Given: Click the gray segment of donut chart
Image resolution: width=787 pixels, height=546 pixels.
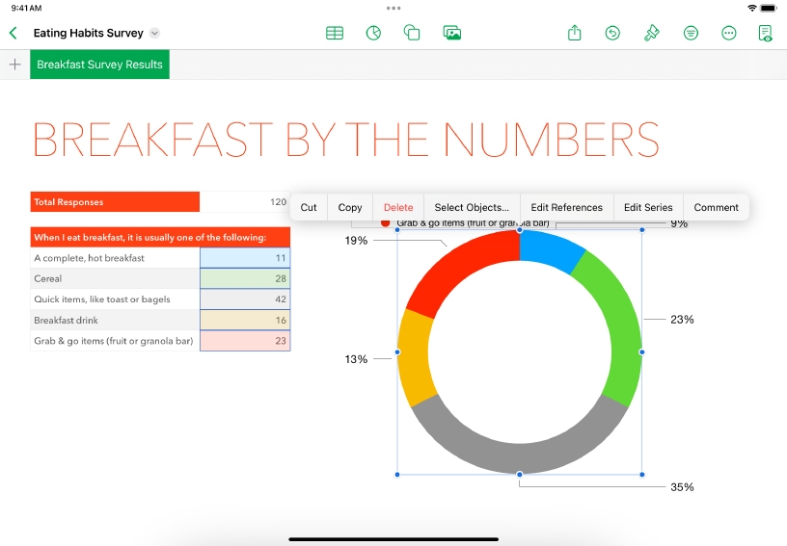Looking at the screenshot, I should [x=519, y=445].
